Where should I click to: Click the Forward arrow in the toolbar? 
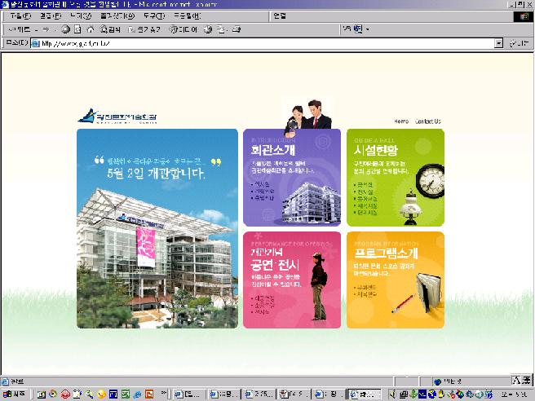coord(46,29)
